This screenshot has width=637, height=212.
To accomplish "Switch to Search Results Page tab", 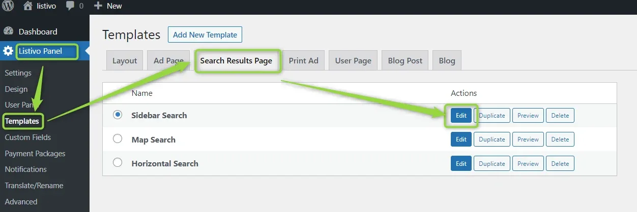I will point(236,60).
